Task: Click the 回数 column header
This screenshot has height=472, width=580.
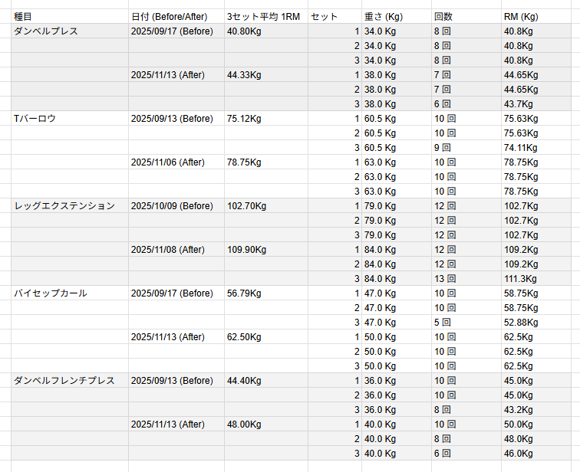Action: click(466, 17)
